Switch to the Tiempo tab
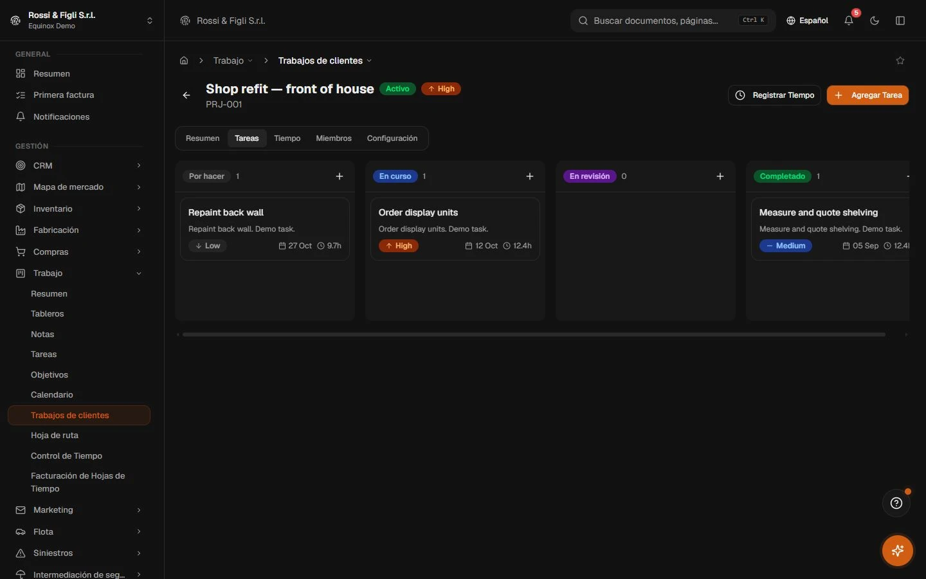The height and width of the screenshot is (579, 926). pyautogui.click(x=287, y=138)
